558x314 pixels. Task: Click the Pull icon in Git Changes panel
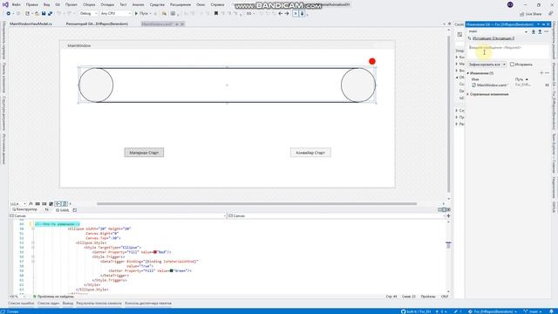534,31
